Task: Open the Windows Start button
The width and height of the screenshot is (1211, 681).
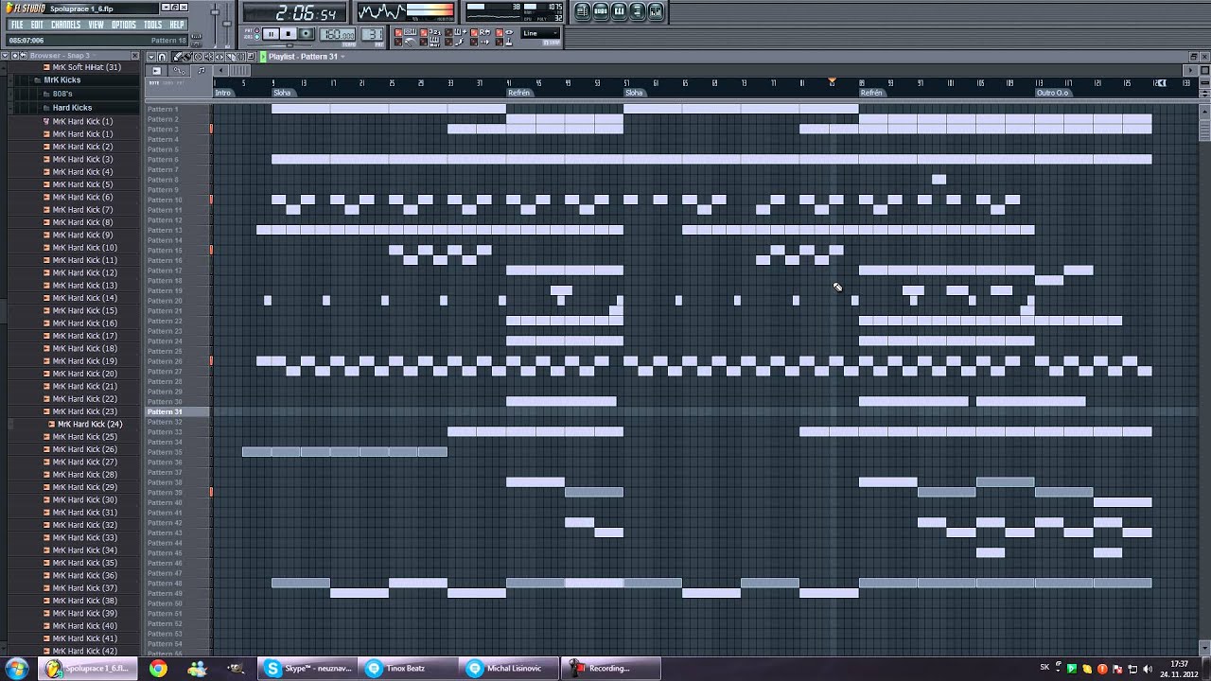Action: [x=17, y=669]
